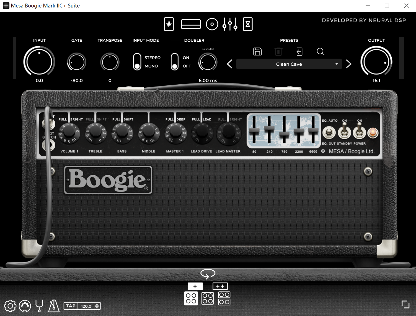
Task: Open the time effects section
Action: coord(248,24)
